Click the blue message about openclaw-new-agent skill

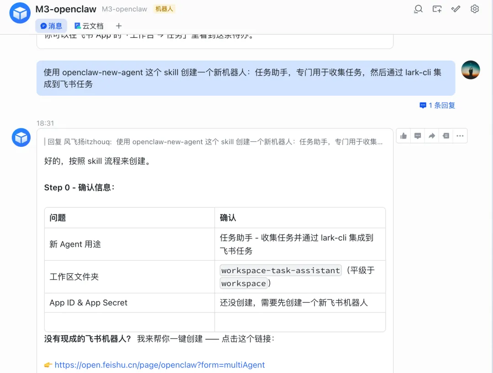click(x=246, y=78)
